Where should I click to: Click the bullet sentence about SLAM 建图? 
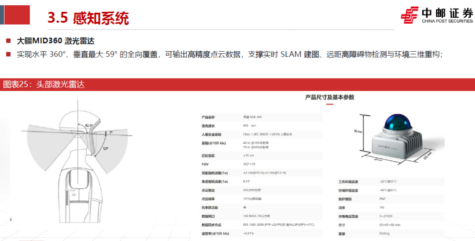[x=230, y=55]
